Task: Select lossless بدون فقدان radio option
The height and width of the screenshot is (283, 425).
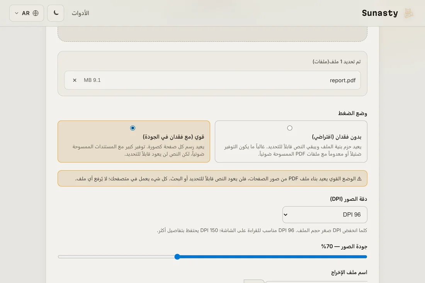Action: click(290, 128)
